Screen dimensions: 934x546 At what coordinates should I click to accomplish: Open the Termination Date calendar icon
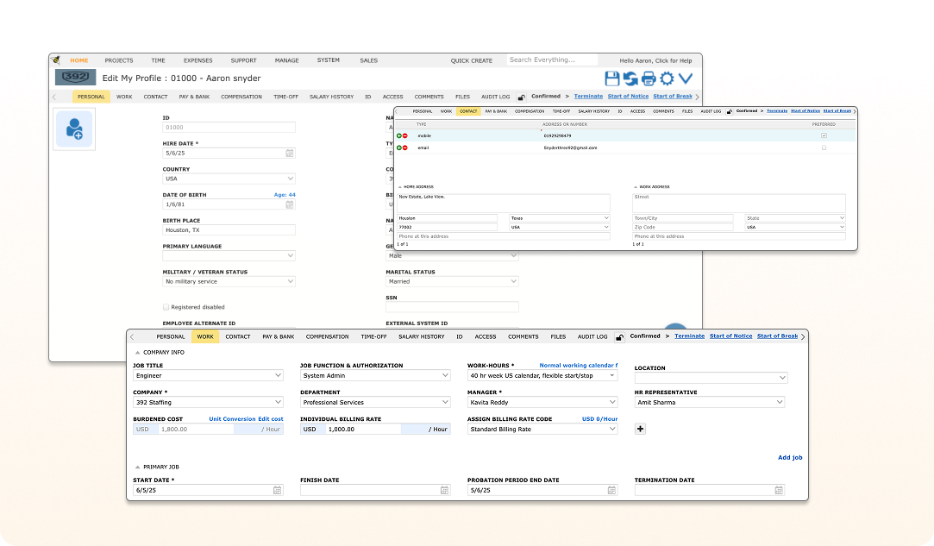pos(779,490)
